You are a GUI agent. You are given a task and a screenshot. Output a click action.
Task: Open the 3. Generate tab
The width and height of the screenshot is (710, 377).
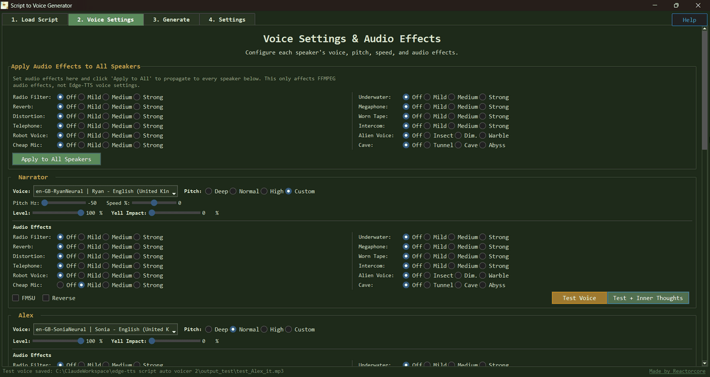click(x=172, y=19)
